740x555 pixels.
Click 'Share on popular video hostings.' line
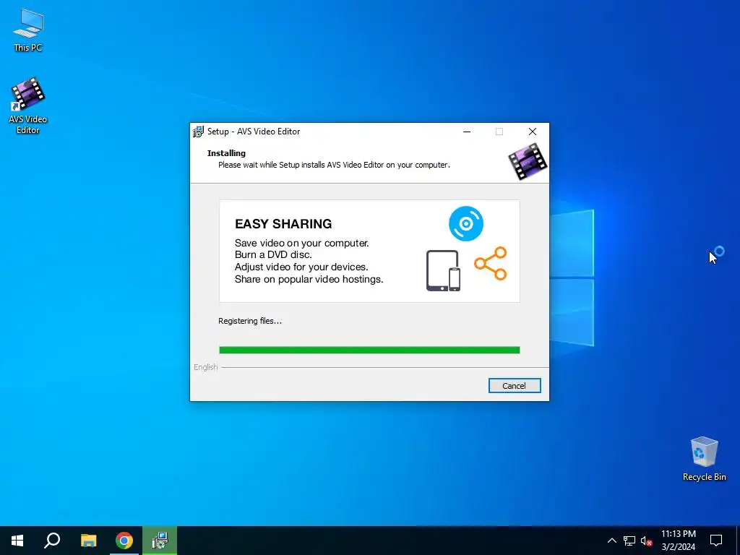coord(309,280)
